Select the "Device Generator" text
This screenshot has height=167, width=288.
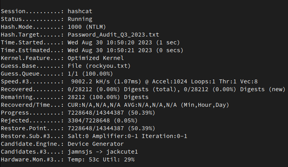click(x=96, y=144)
